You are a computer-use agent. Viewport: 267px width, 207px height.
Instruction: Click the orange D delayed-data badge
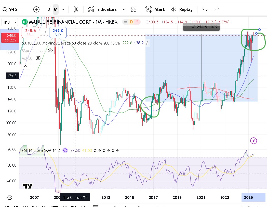(131, 22)
